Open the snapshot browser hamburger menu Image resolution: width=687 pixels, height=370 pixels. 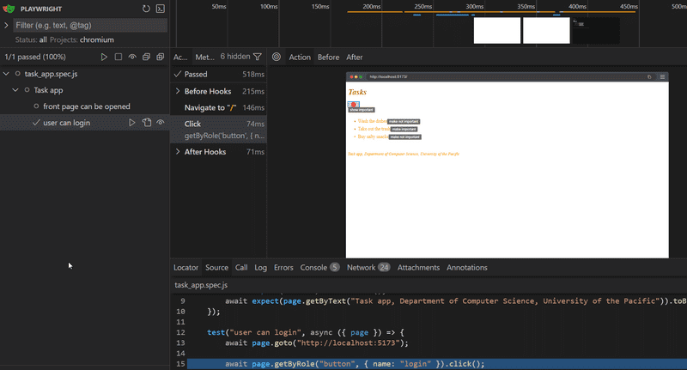(662, 76)
